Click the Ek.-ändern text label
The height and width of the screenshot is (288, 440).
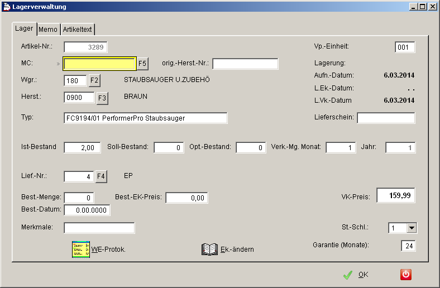(x=237, y=249)
